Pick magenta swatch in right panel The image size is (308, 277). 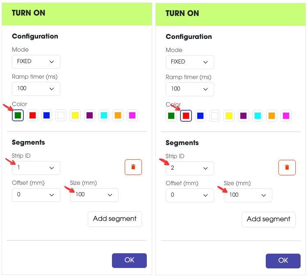(286, 116)
